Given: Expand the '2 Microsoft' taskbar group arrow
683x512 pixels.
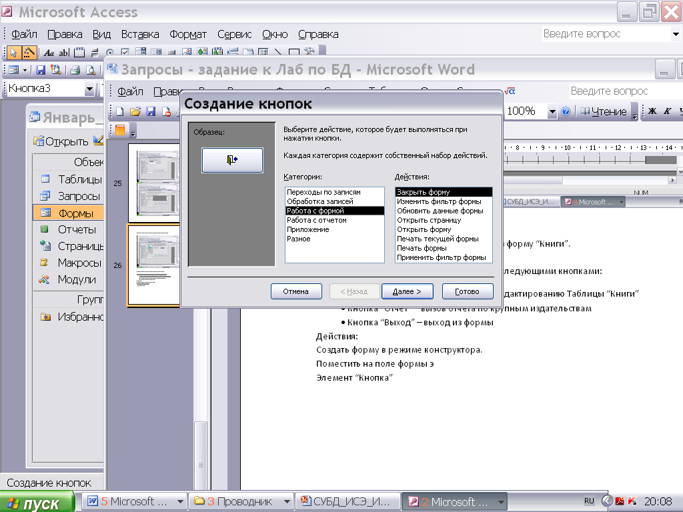Looking at the screenshot, I should pyautogui.click(x=500, y=501).
